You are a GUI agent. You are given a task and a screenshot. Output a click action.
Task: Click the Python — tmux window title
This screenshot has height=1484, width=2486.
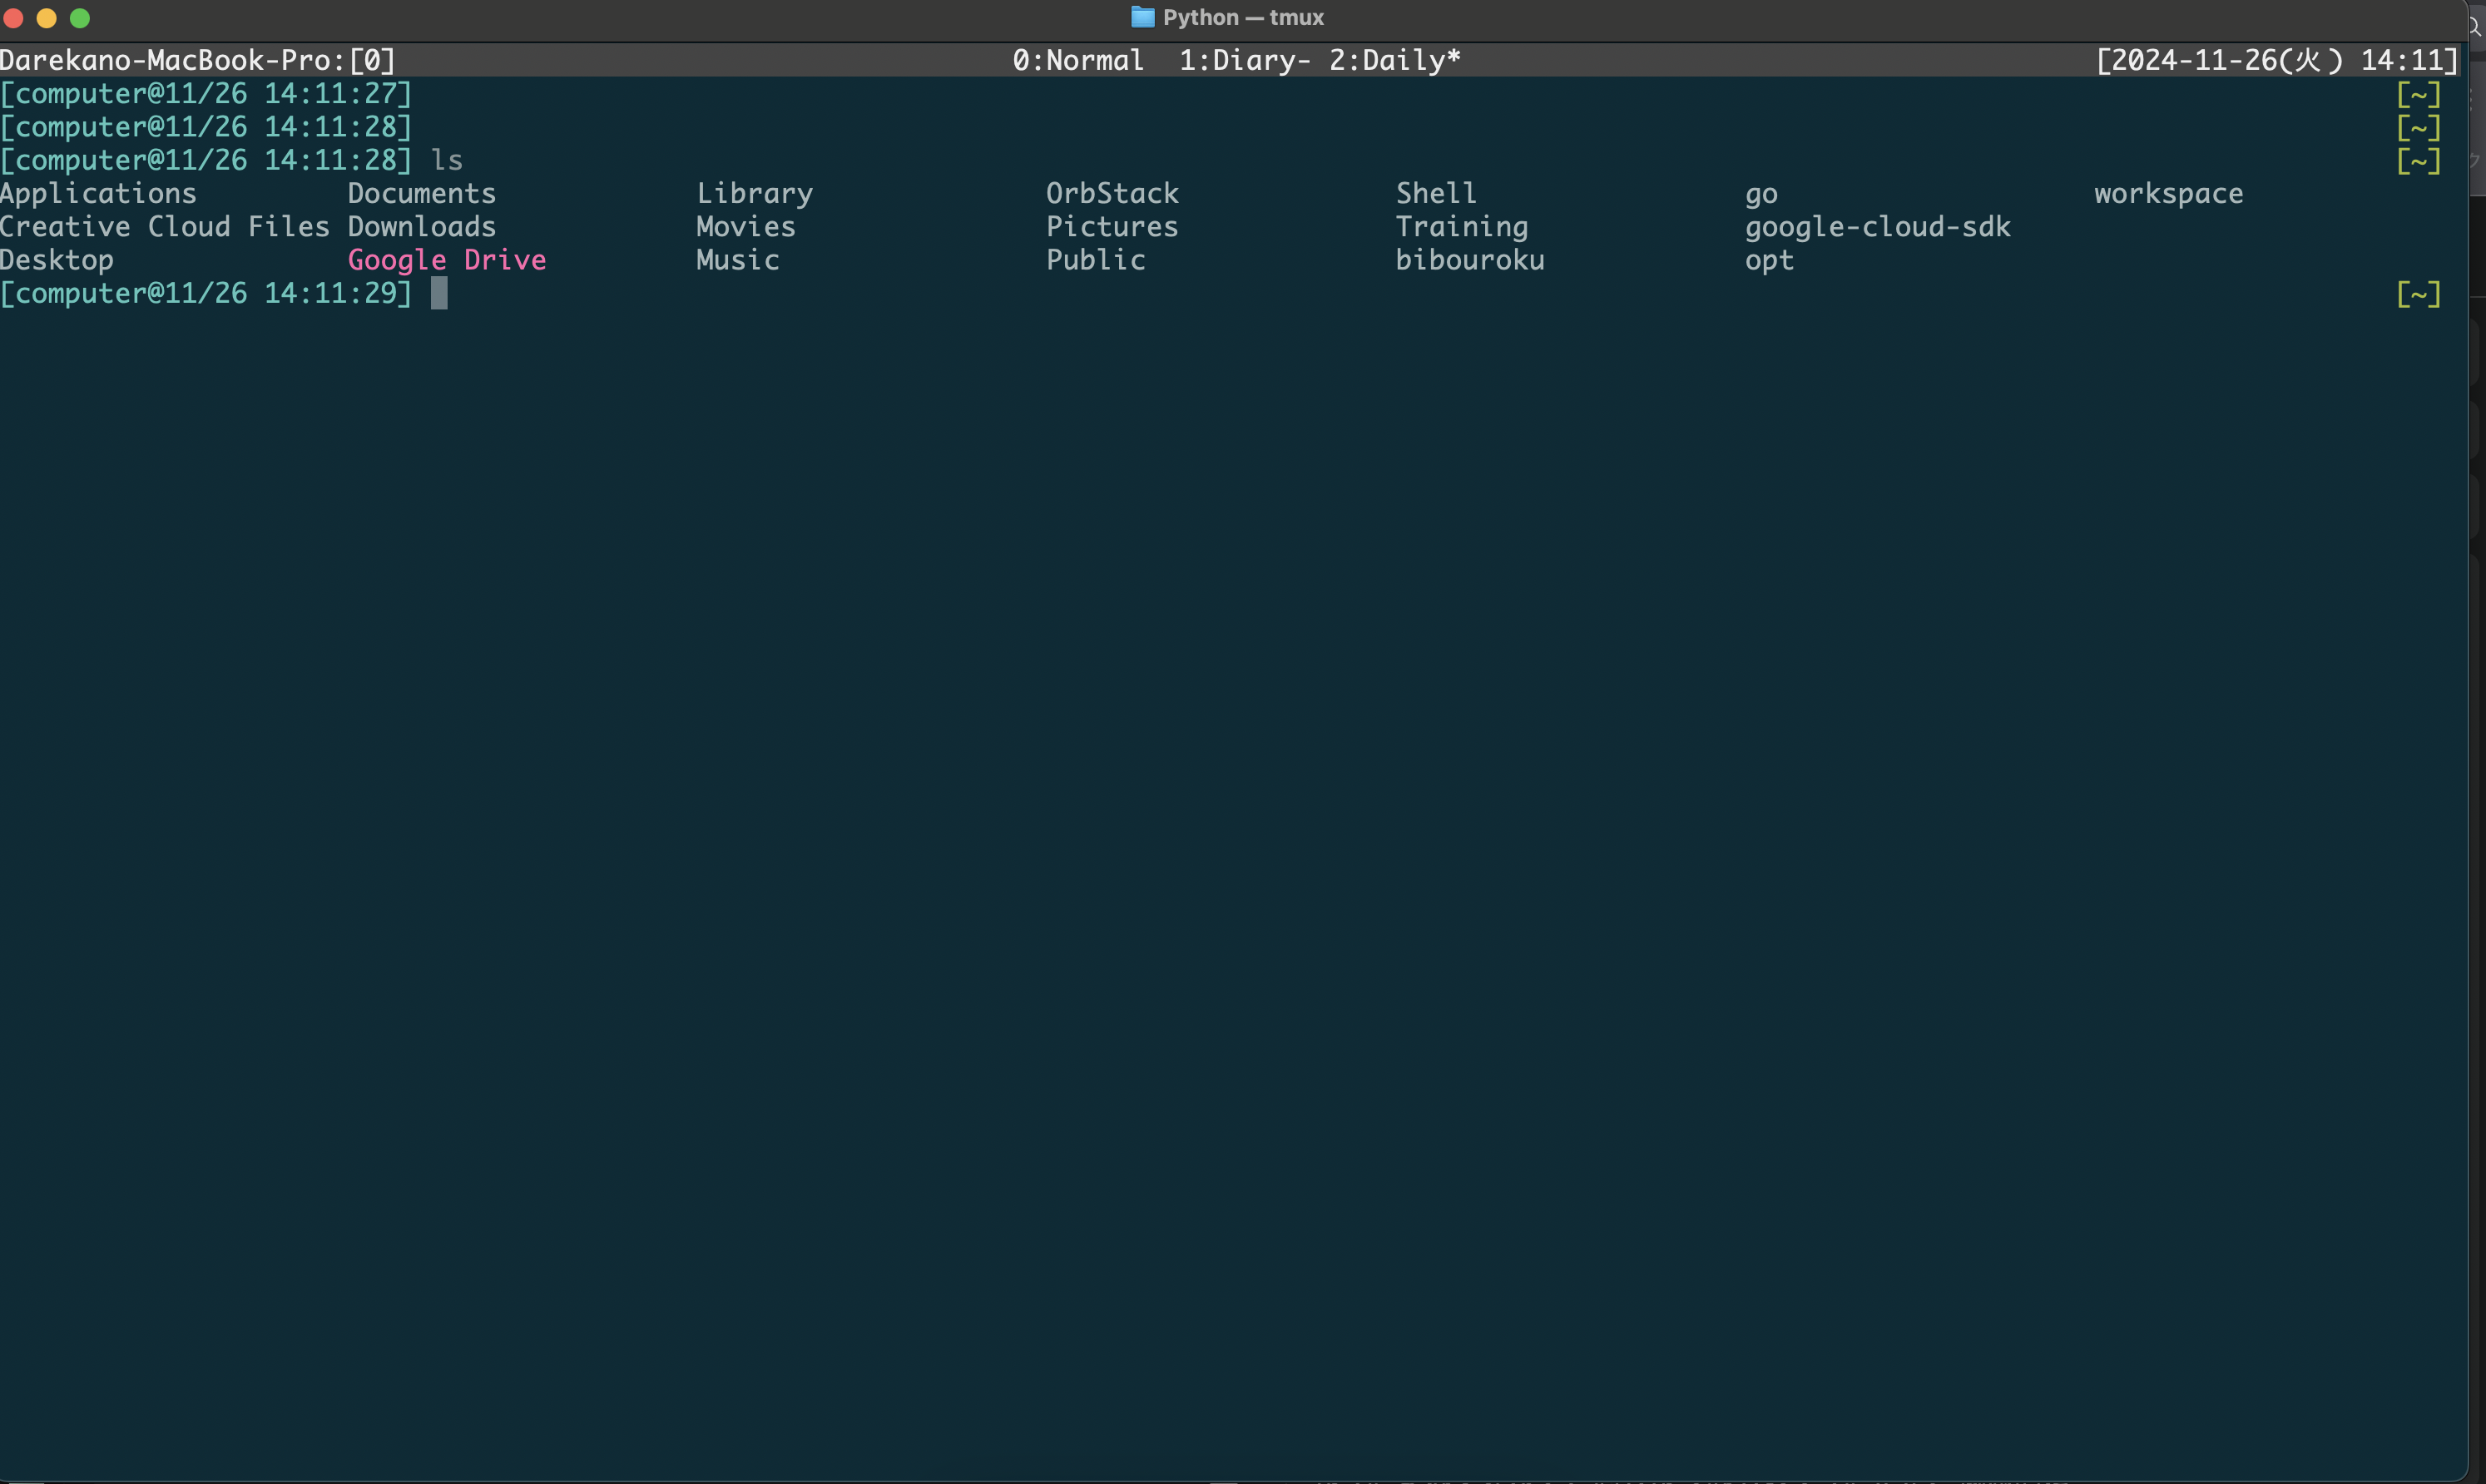pos(1243,17)
